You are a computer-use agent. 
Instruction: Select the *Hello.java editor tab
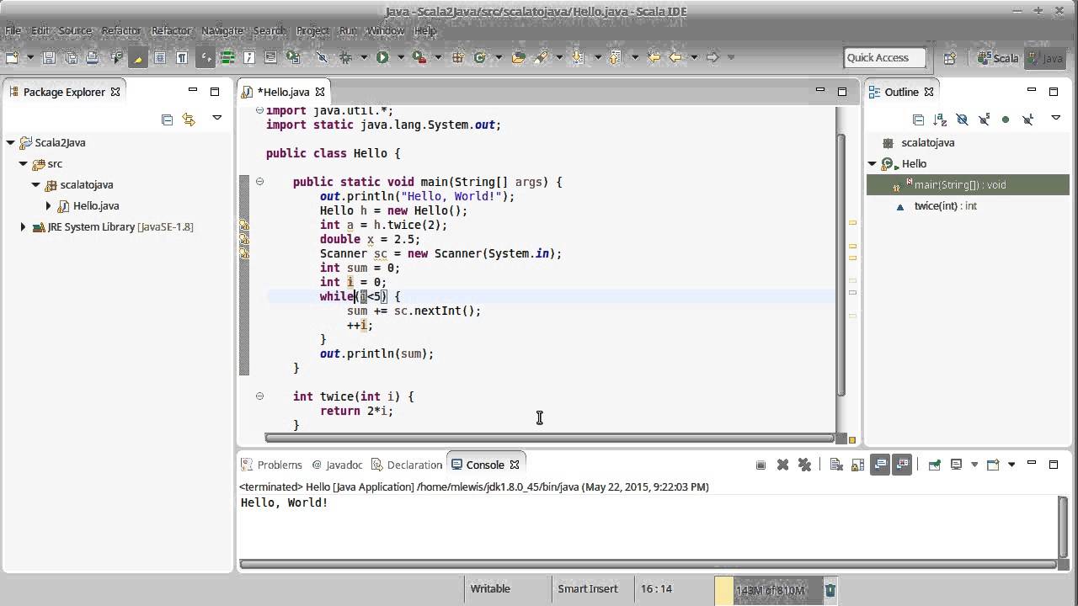pyautogui.click(x=283, y=92)
